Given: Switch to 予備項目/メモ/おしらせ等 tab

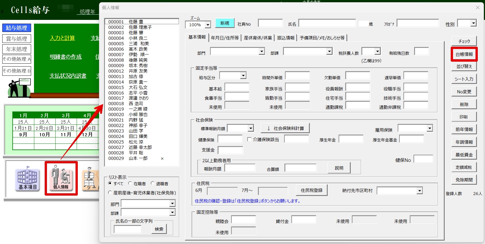Looking at the screenshot, I should (322, 38).
